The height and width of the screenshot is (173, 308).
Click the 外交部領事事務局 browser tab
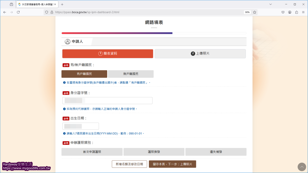click(36, 4)
